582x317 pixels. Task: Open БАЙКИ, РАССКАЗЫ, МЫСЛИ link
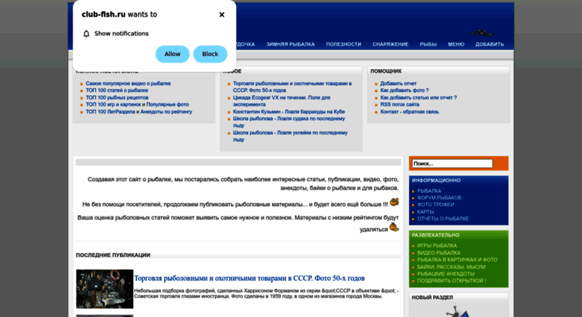click(452, 267)
